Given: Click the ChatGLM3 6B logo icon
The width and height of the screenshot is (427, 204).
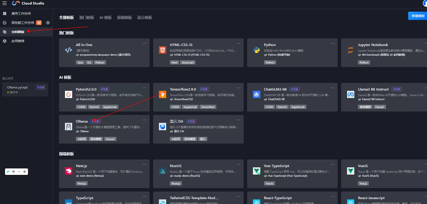Looking at the screenshot, I should click(256, 94).
